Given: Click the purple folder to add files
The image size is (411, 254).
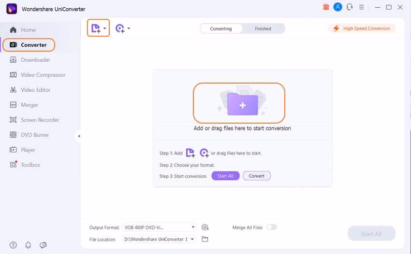Looking at the screenshot, I should point(242,104).
